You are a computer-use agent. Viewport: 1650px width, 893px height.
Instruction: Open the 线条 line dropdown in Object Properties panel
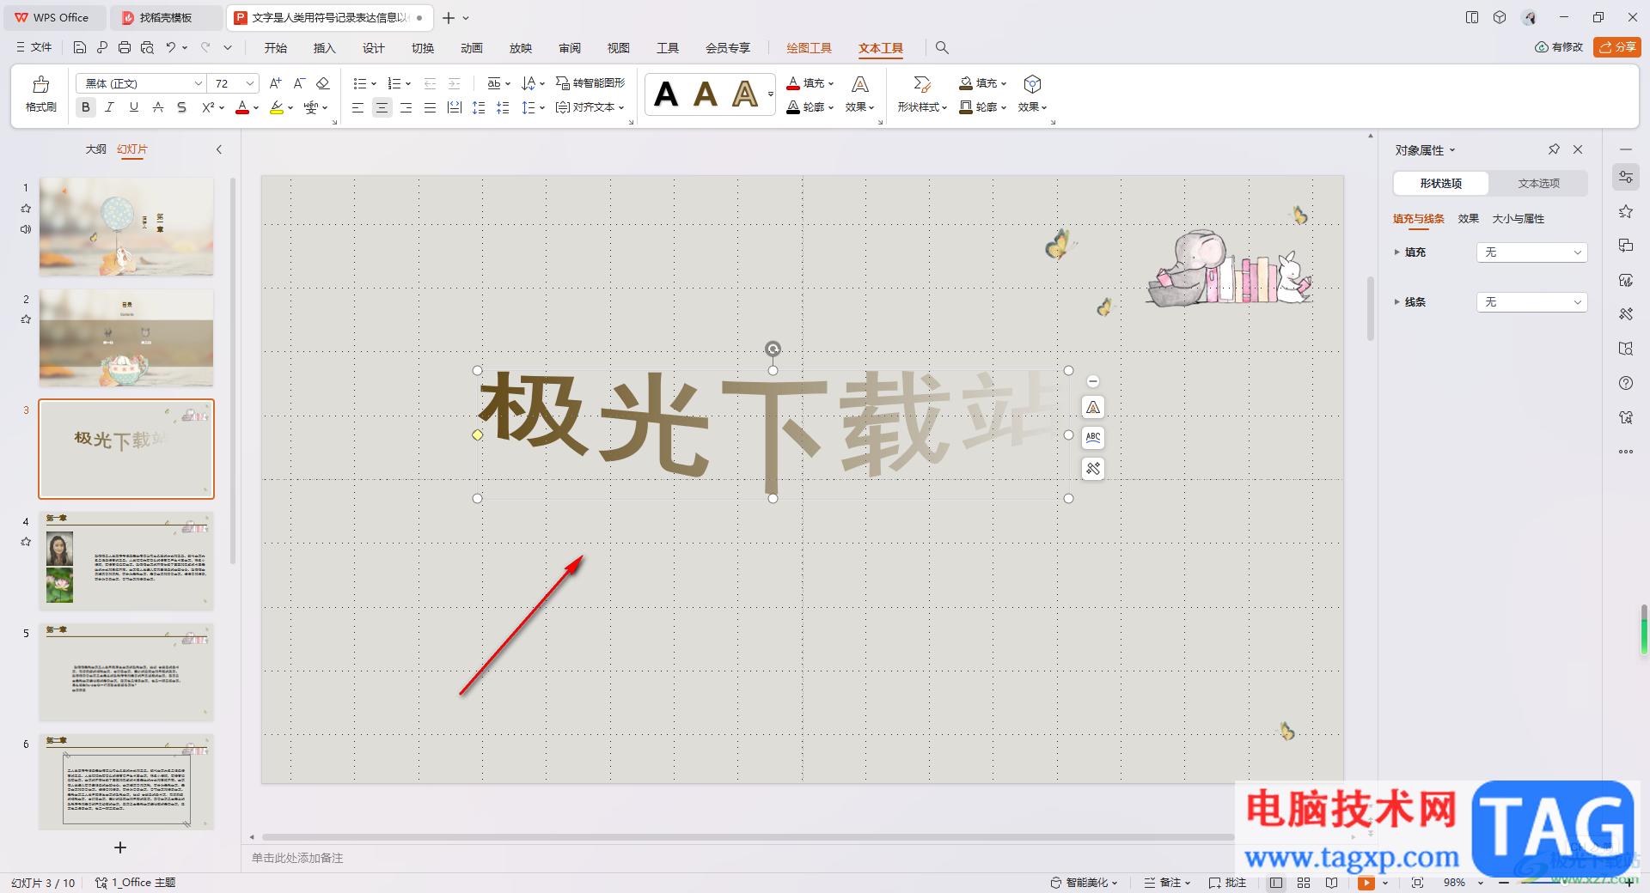point(1531,302)
